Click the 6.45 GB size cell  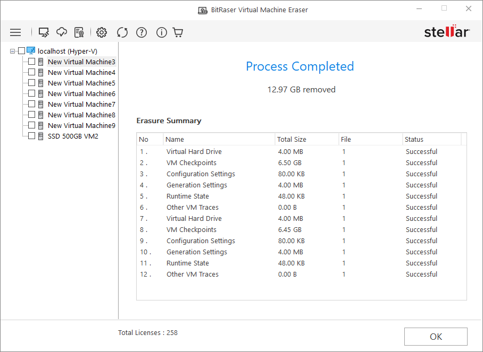289,230
